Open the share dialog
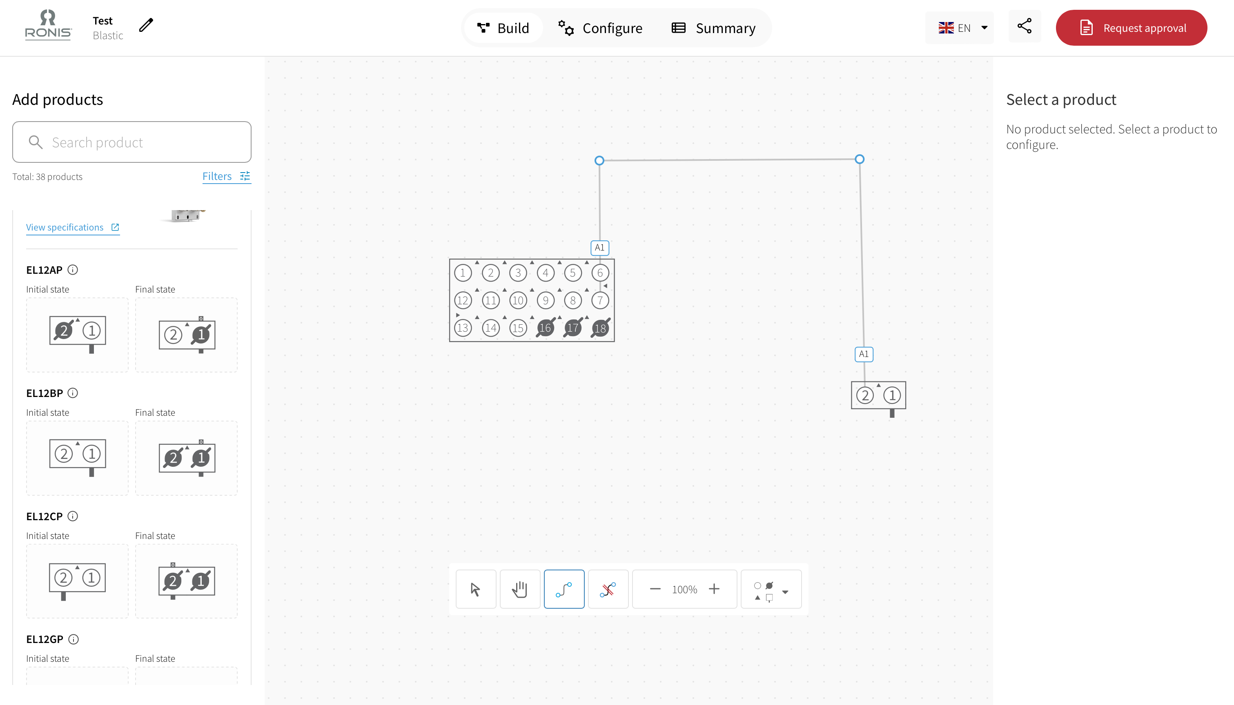Screen dimensions: 1234x705 click(x=1024, y=28)
